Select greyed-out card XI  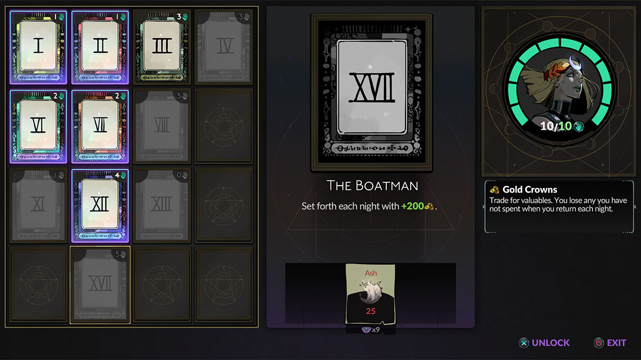tap(38, 205)
